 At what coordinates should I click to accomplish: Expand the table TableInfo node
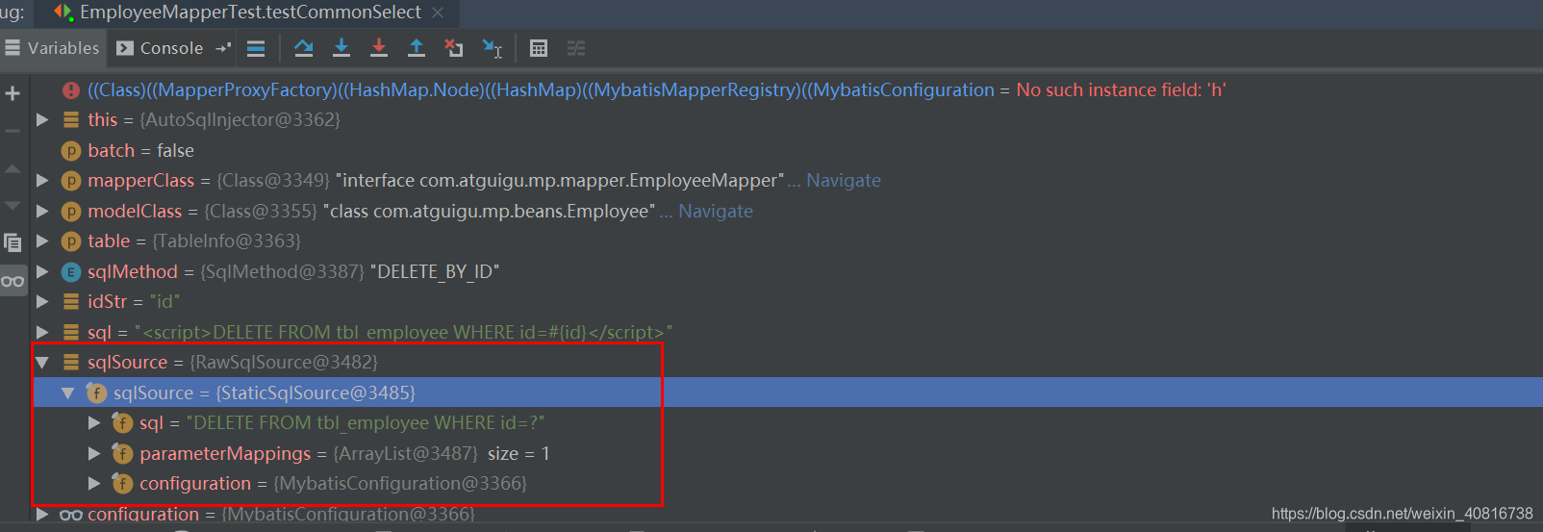tap(42, 241)
